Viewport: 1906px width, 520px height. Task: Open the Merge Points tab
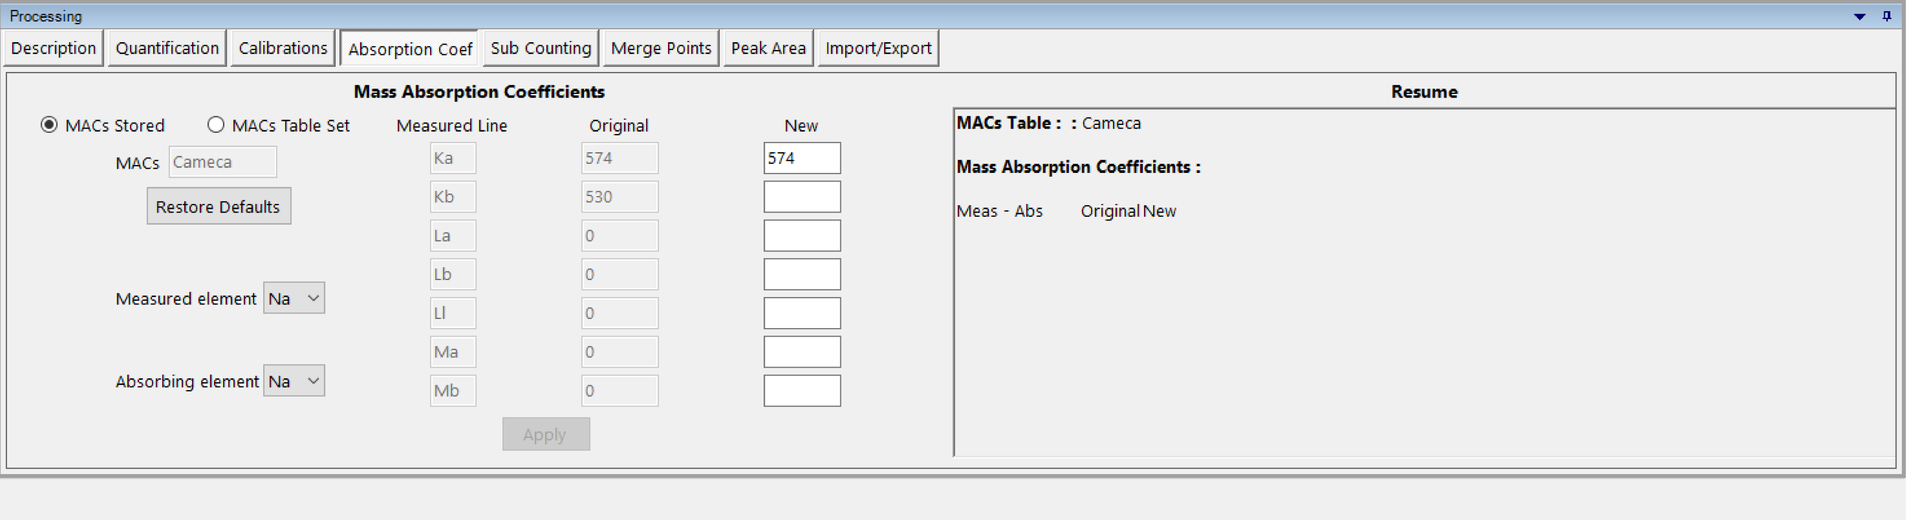click(x=661, y=48)
